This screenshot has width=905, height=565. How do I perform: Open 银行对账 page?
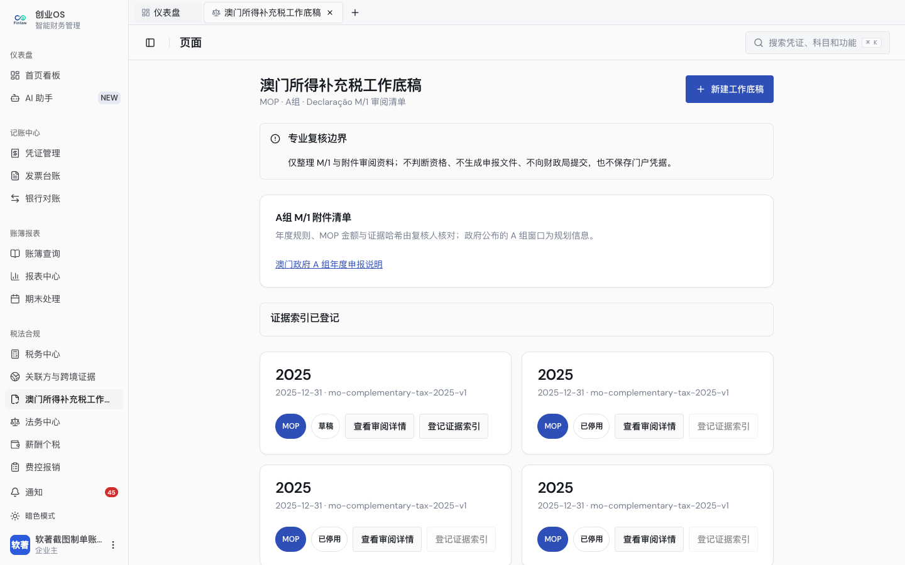pos(64,198)
